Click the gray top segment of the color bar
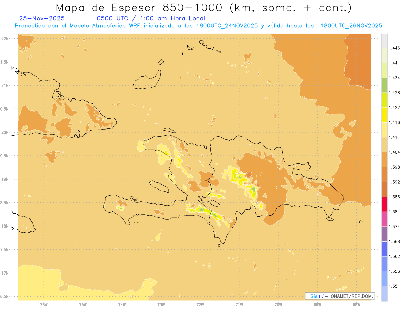This screenshot has height=309, width=400. (x=384, y=40)
